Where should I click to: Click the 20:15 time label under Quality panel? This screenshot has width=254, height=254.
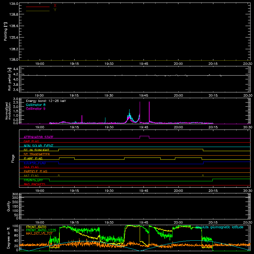pyautogui.click(x=213, y=223)
